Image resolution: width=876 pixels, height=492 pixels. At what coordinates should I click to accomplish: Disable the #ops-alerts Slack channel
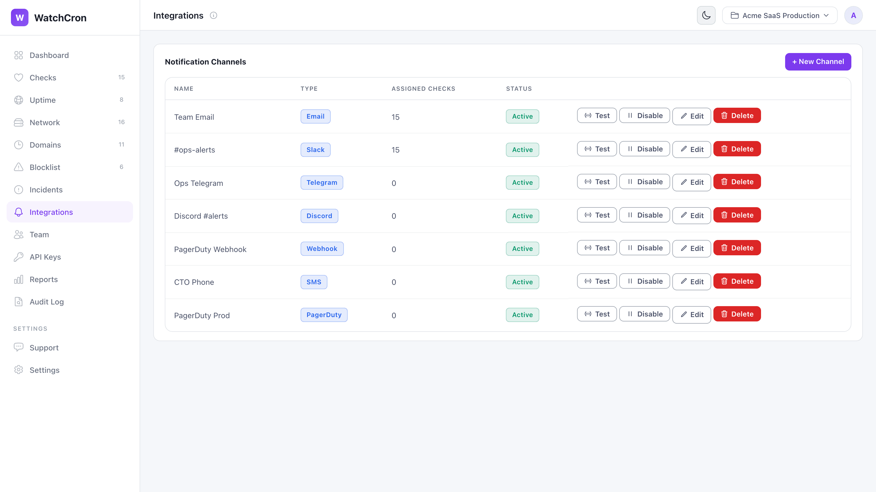tap(644, 149)
